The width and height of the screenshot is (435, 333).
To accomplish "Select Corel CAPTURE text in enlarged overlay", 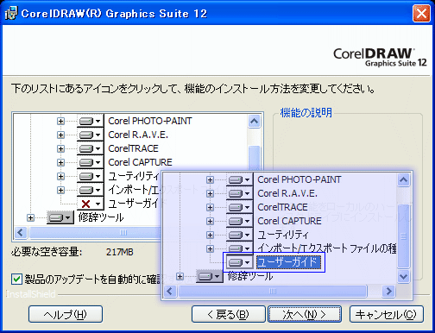I will [289, 221].
